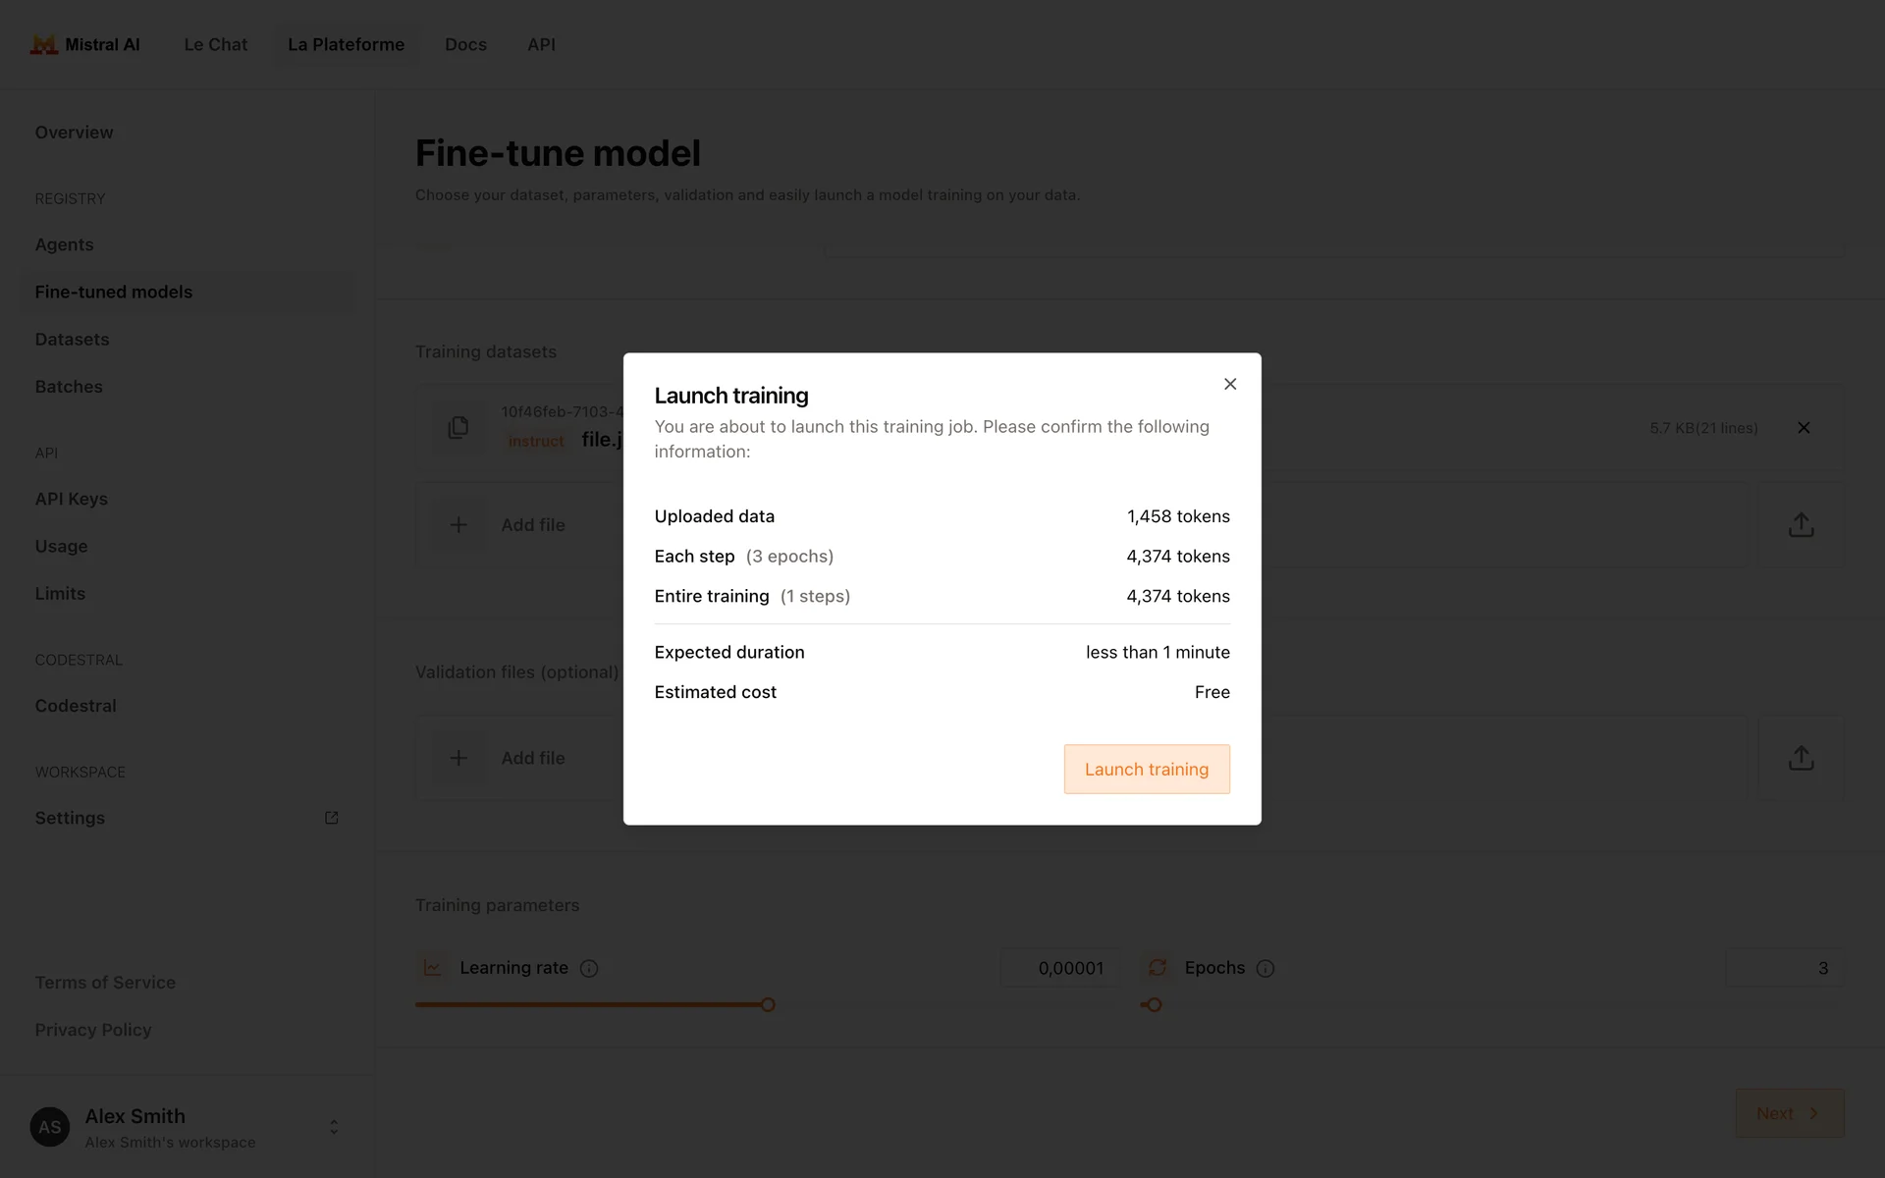Click the Epochs value input field
Image resolution: width=1885 pixels, height=1178 pixels.
point(1784,968)
